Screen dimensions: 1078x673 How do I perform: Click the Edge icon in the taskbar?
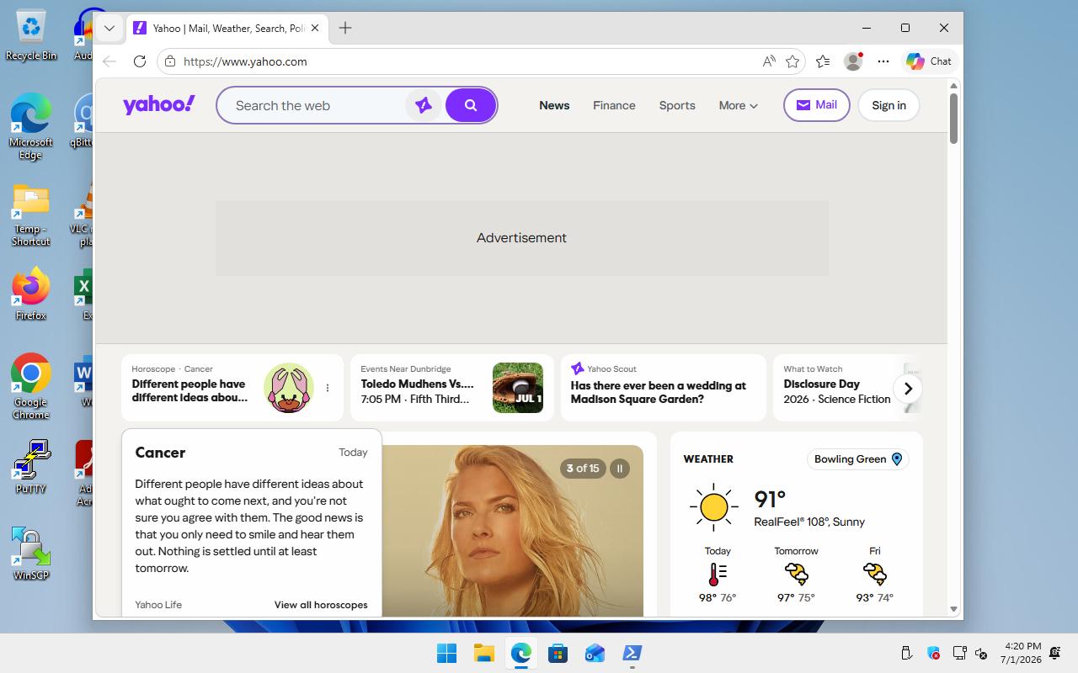(520, 653)
